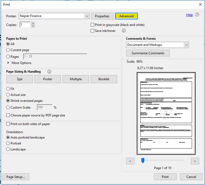Open the Printer dropdown list

(87, 16)
